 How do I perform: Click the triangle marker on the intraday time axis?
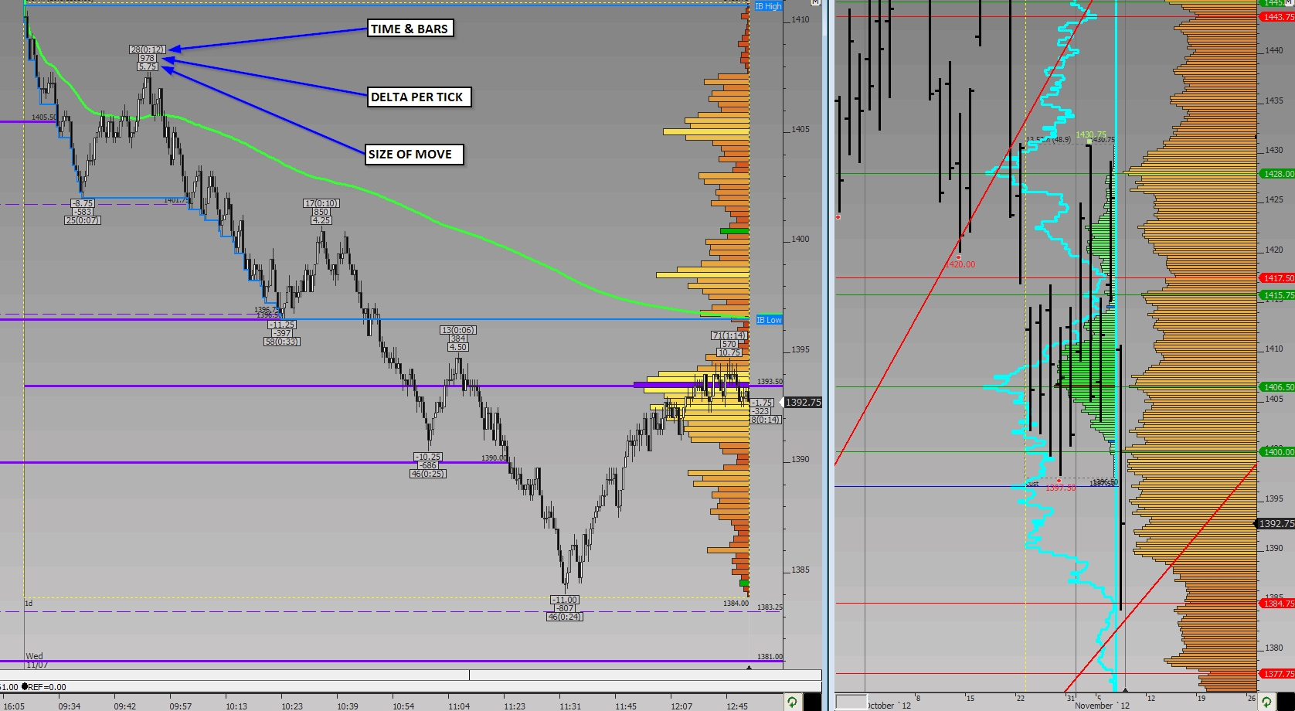pyautogui.click(x=749, y=666)
